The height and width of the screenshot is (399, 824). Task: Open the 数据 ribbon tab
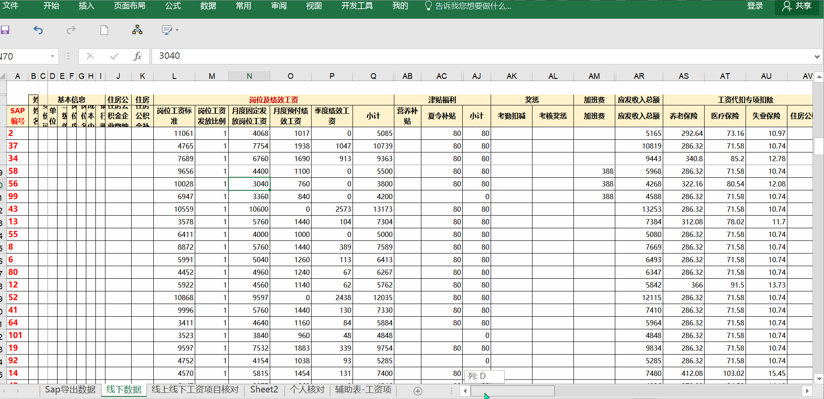click(x=208, y=6)
